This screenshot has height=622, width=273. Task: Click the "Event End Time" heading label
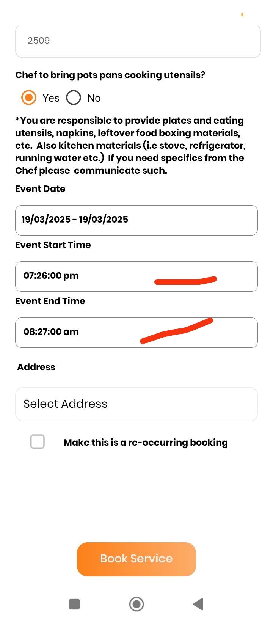click(50, 301)
